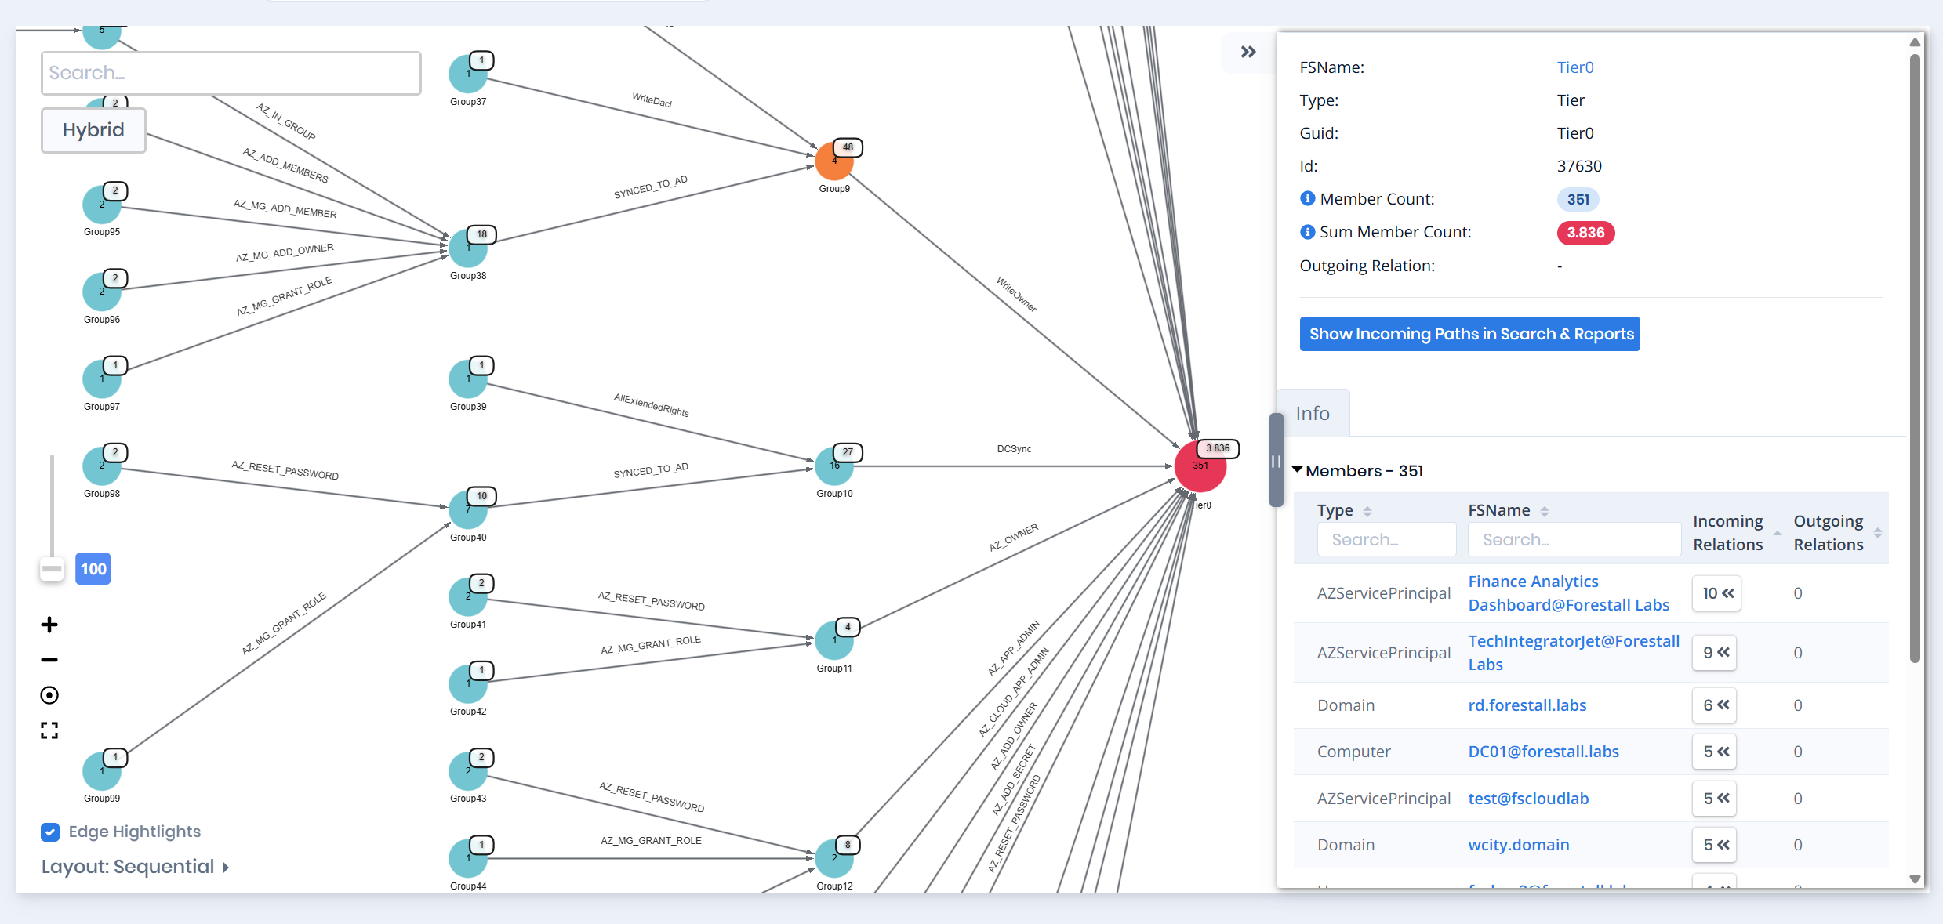Click the Sum Member Count info icon

(1307, 231)
